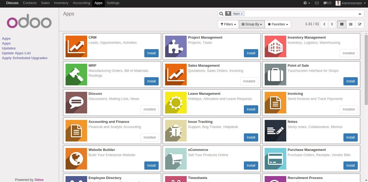Click the Point of Sale briefcase icon
Screen dimensions: 368x182
click(x=275, y=75)
